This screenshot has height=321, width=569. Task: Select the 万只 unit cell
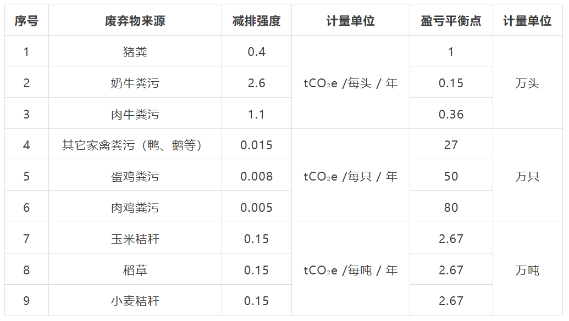pos(527,176)
